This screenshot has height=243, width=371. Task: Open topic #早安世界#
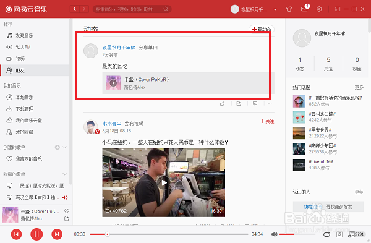(x=320, y=130)
